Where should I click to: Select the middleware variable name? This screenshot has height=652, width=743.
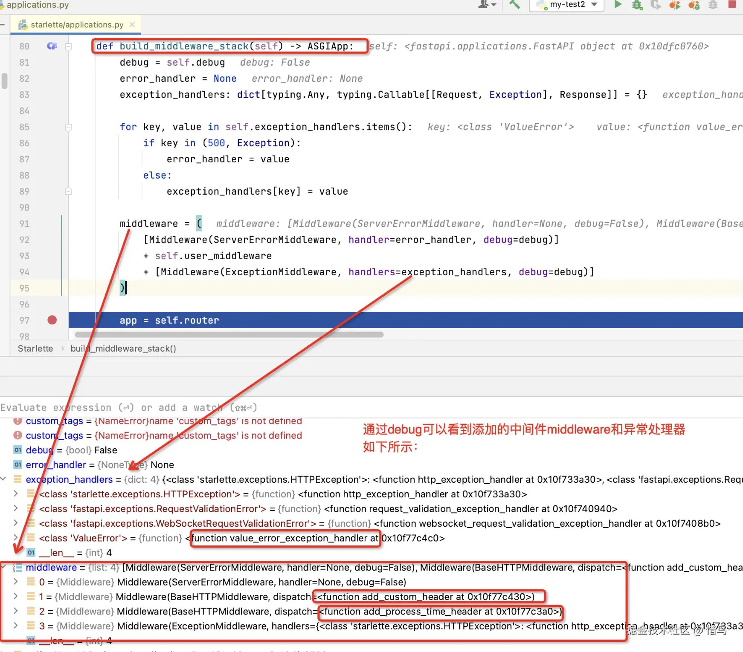[x=51, y=567]
